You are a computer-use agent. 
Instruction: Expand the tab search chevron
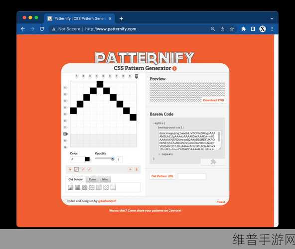click(x=272, y=18)
